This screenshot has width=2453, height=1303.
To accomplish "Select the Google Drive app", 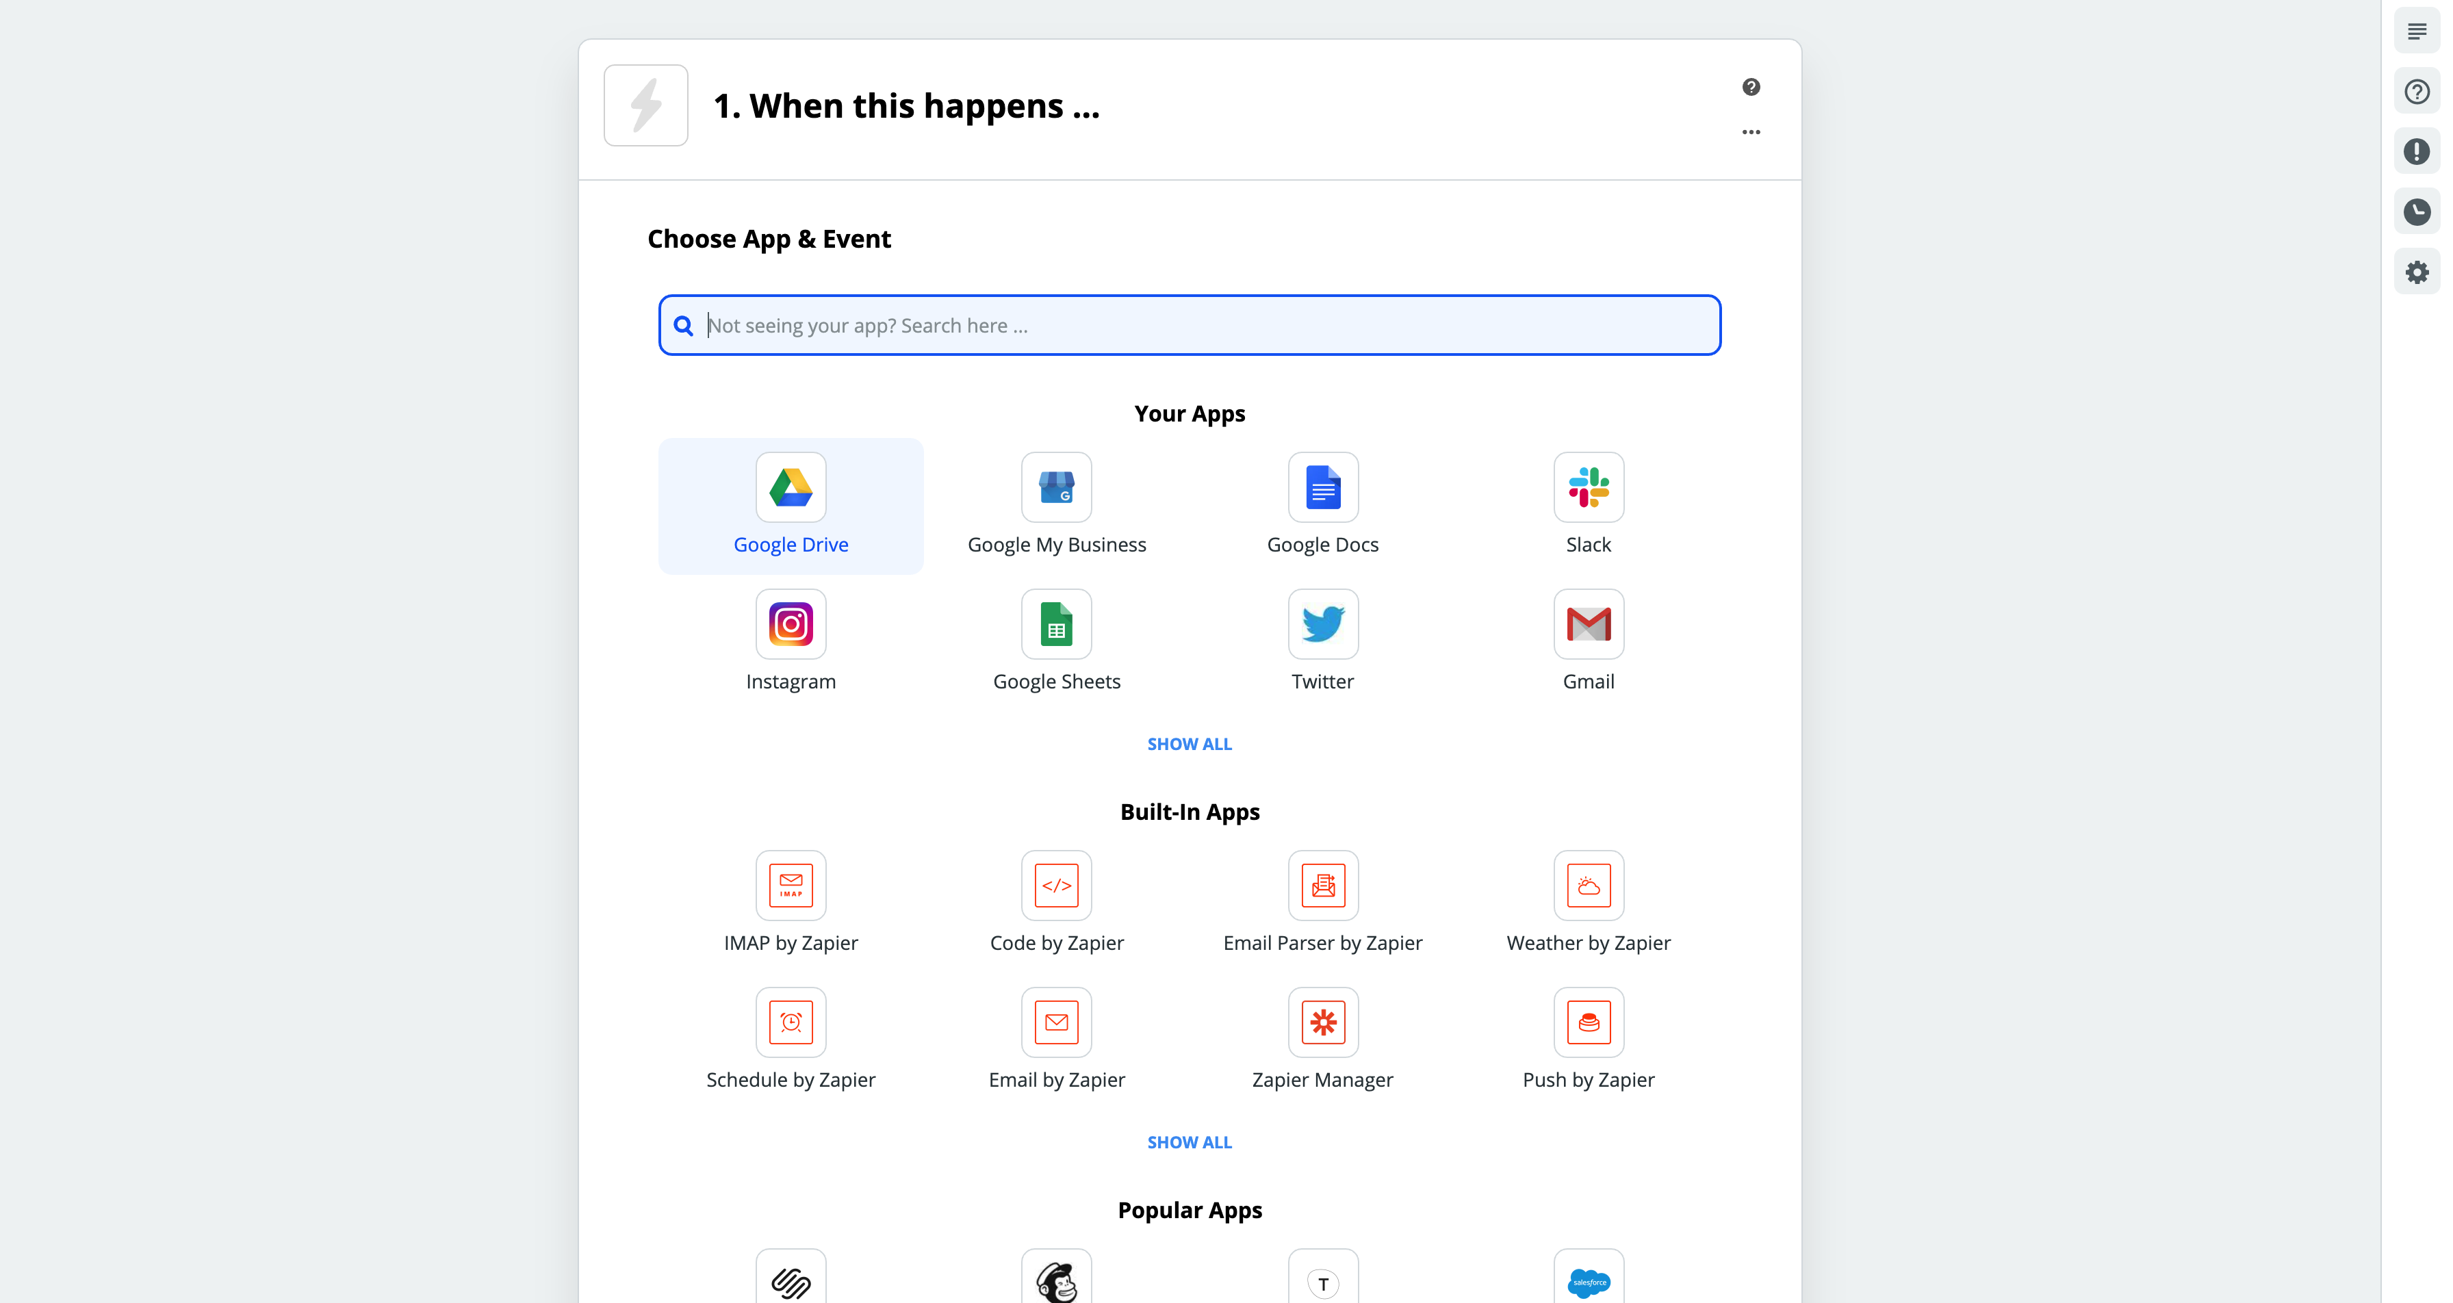I will tap(791, 506).
